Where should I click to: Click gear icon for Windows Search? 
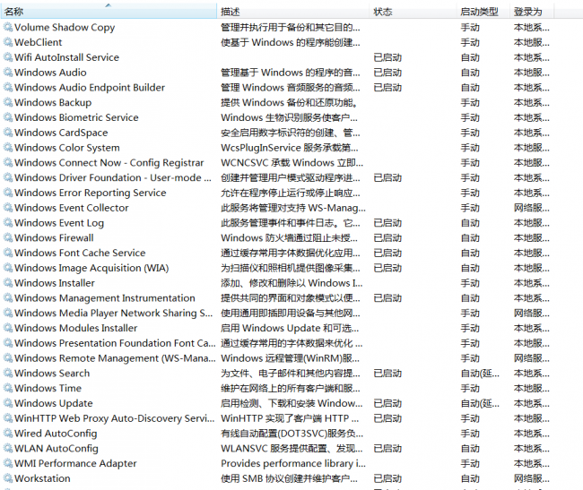pyautogui.click(x=8, y=373)
